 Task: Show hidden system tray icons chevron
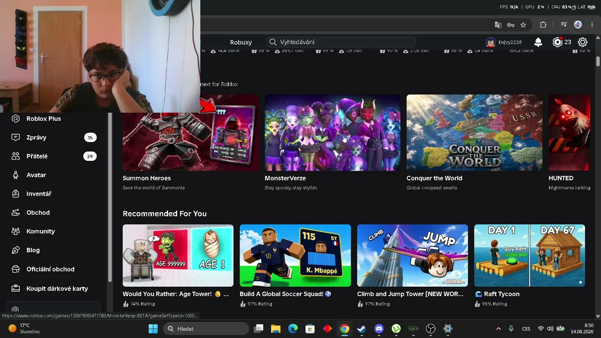[x=498, y=329]
